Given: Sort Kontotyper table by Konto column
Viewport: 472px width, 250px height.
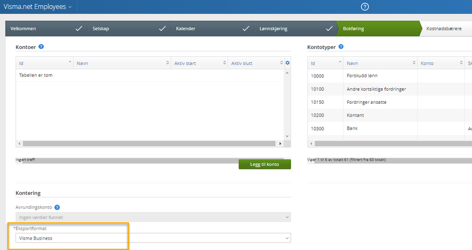Looking at the screenshot, I should point(440,63).
